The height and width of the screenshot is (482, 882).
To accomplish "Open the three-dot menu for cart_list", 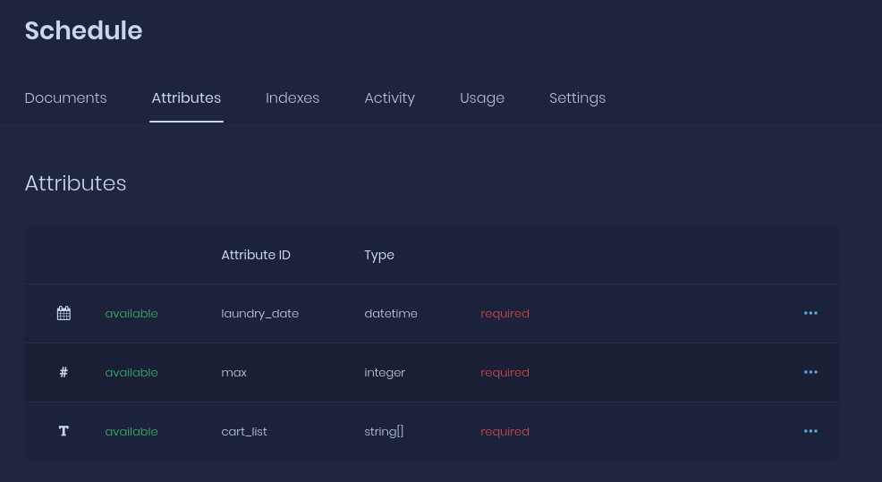I will (x=810, y=431).
